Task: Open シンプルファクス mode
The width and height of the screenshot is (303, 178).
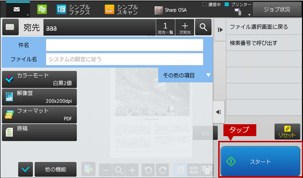Action: pyautogui.click(x=74, y=10)
